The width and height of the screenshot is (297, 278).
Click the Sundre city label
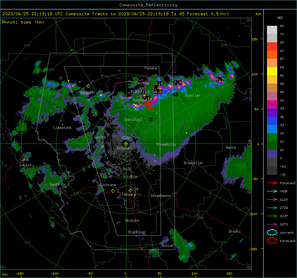[100, 137]
